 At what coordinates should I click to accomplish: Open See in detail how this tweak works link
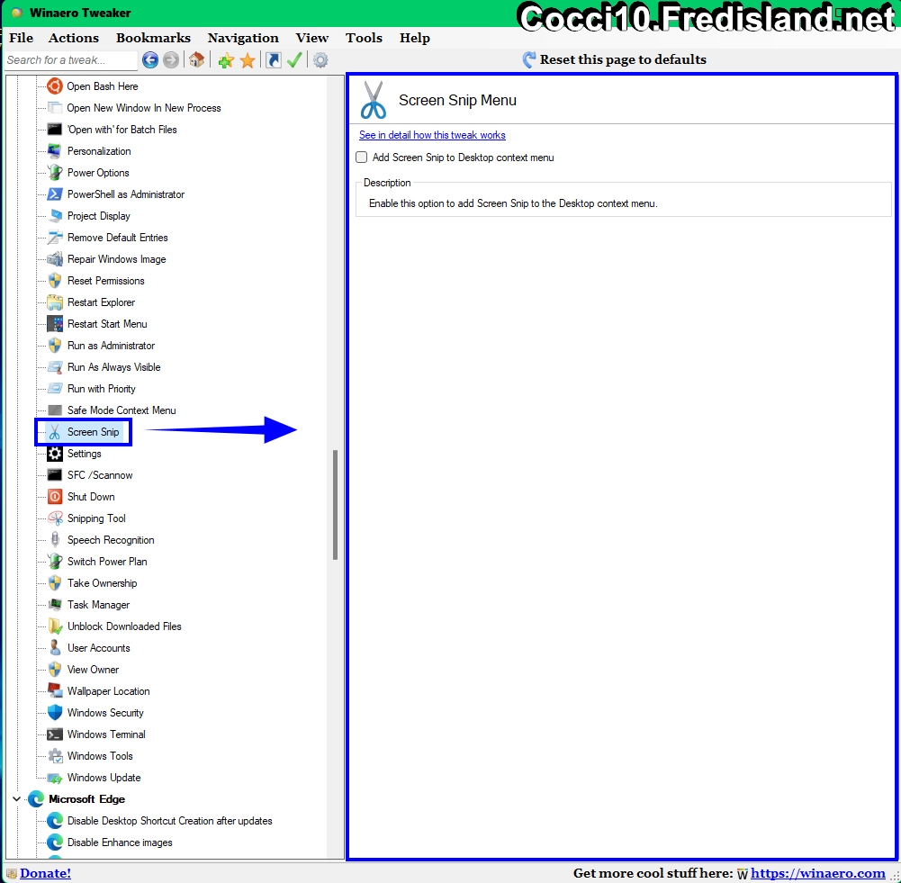[x=432, y=135]
